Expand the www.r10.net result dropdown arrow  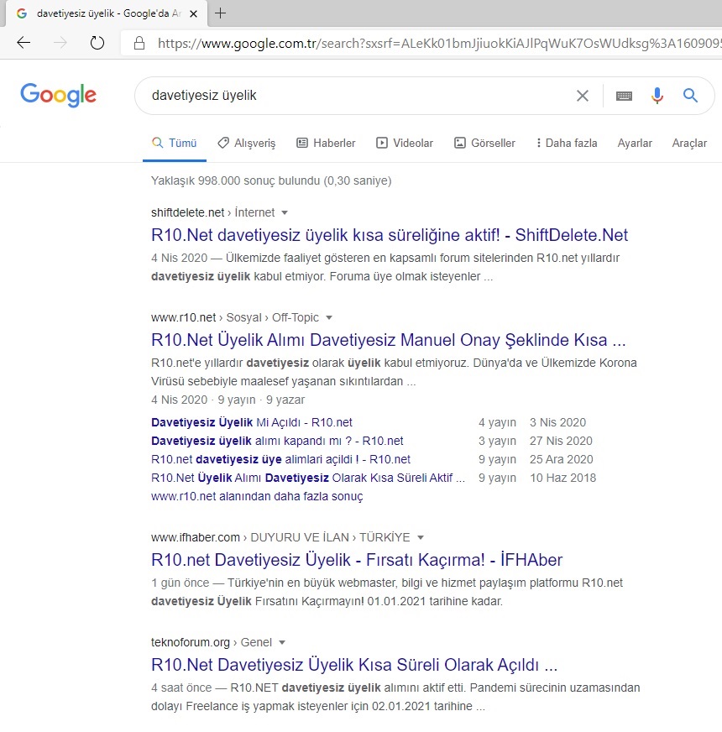(329, 318)
